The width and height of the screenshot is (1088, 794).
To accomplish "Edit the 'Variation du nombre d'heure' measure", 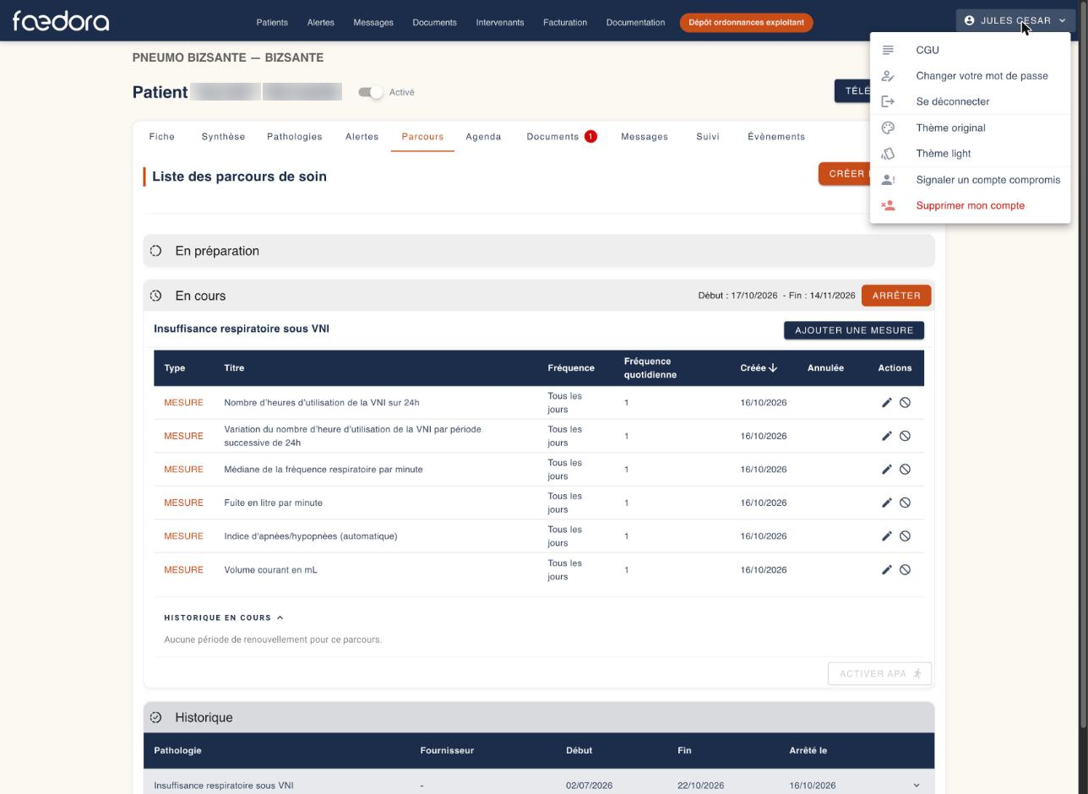I will point(887,436).
